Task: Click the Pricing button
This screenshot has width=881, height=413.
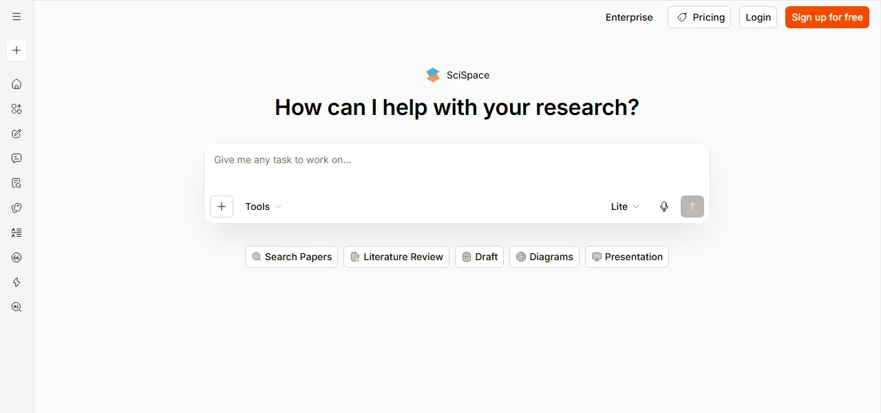Action: coord(699,17)
